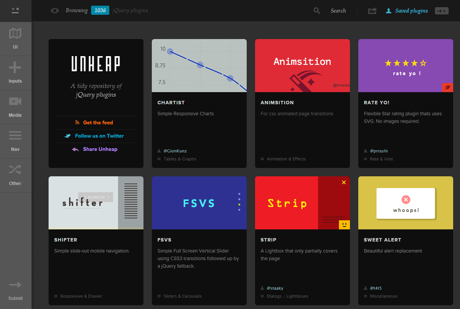Click the red leaf badge on Rate Yo
Image resolution: width=460 pixels, height=309 pixels.
pos(447,88)
